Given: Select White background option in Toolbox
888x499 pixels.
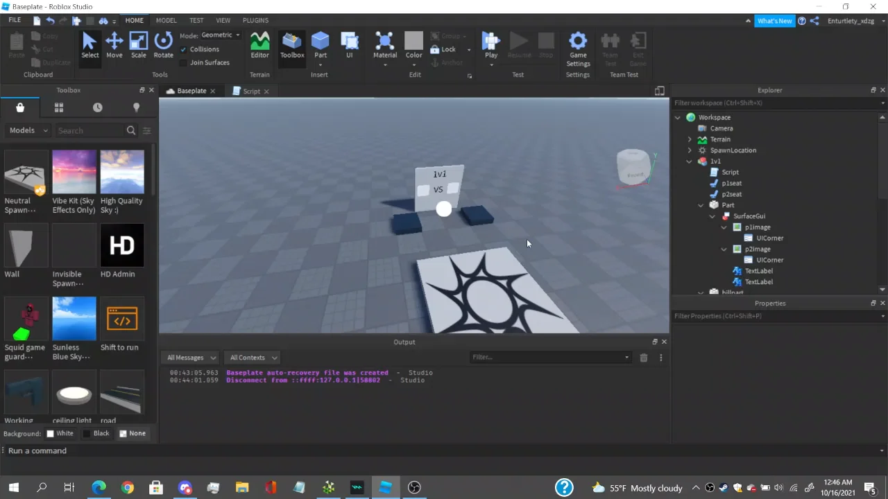Looking at the screenshot, I should [x=60, y=433].
